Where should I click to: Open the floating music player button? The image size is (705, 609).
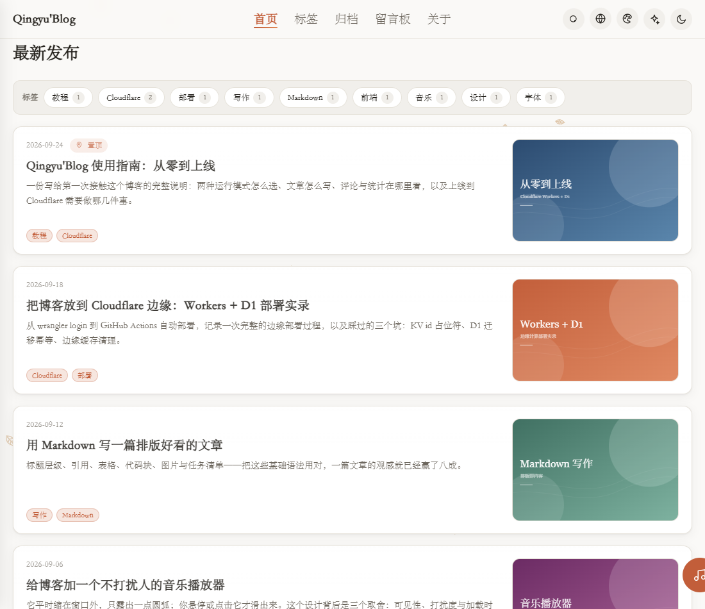695,575
